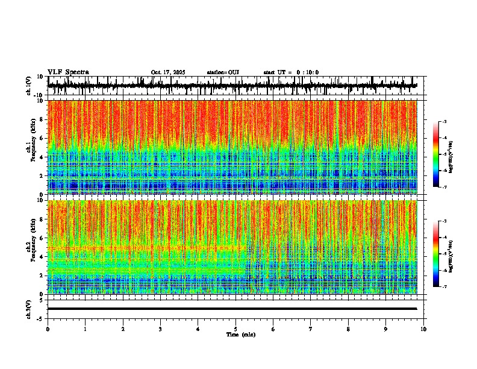The width and height of the screenshot is (477, 369).
Task: Click the "10" tick on ch.1(V) waveform axis
Action: coord(41,77)
